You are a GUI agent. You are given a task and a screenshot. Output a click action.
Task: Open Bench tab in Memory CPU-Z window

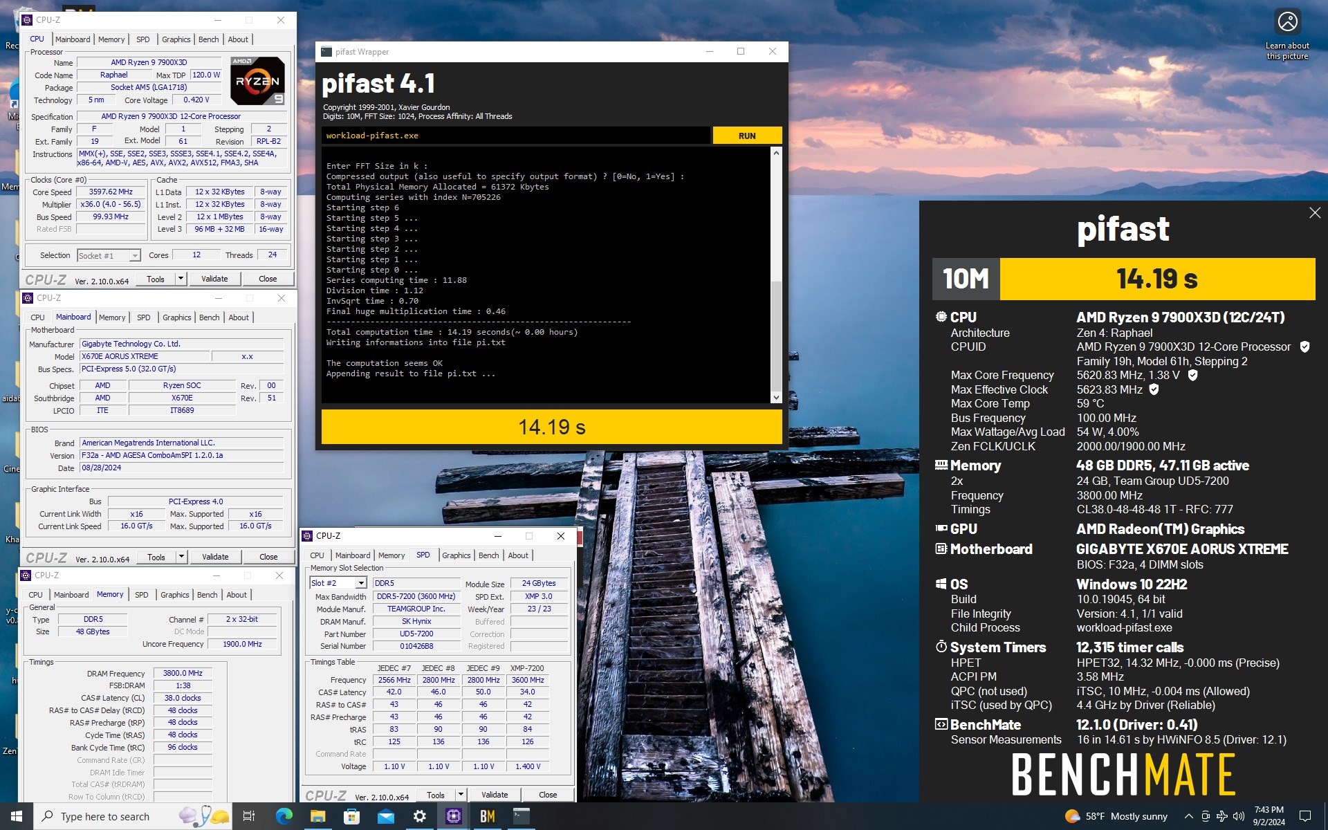(x=207, y=595)
